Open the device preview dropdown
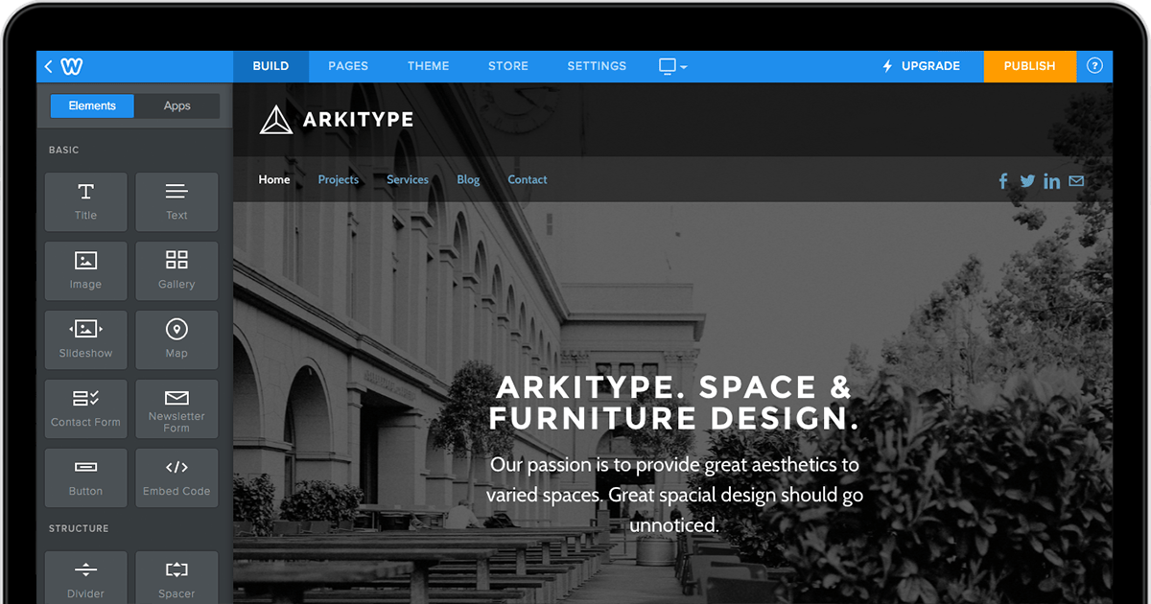The image size is (1151, 604). (671, 65)
